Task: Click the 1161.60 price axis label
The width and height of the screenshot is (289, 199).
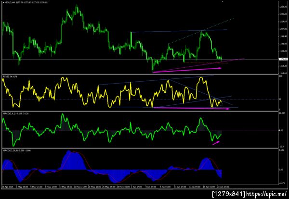Action: [x=283, y=73]
